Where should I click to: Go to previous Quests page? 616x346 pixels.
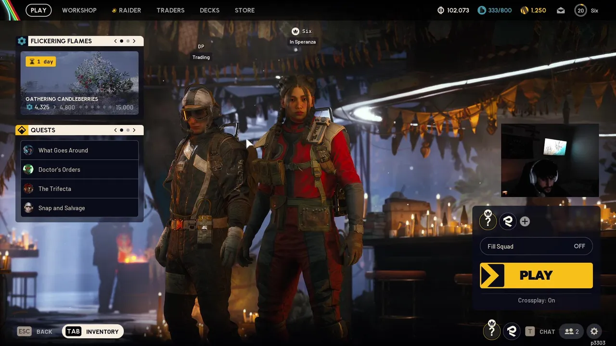[115, 130]
